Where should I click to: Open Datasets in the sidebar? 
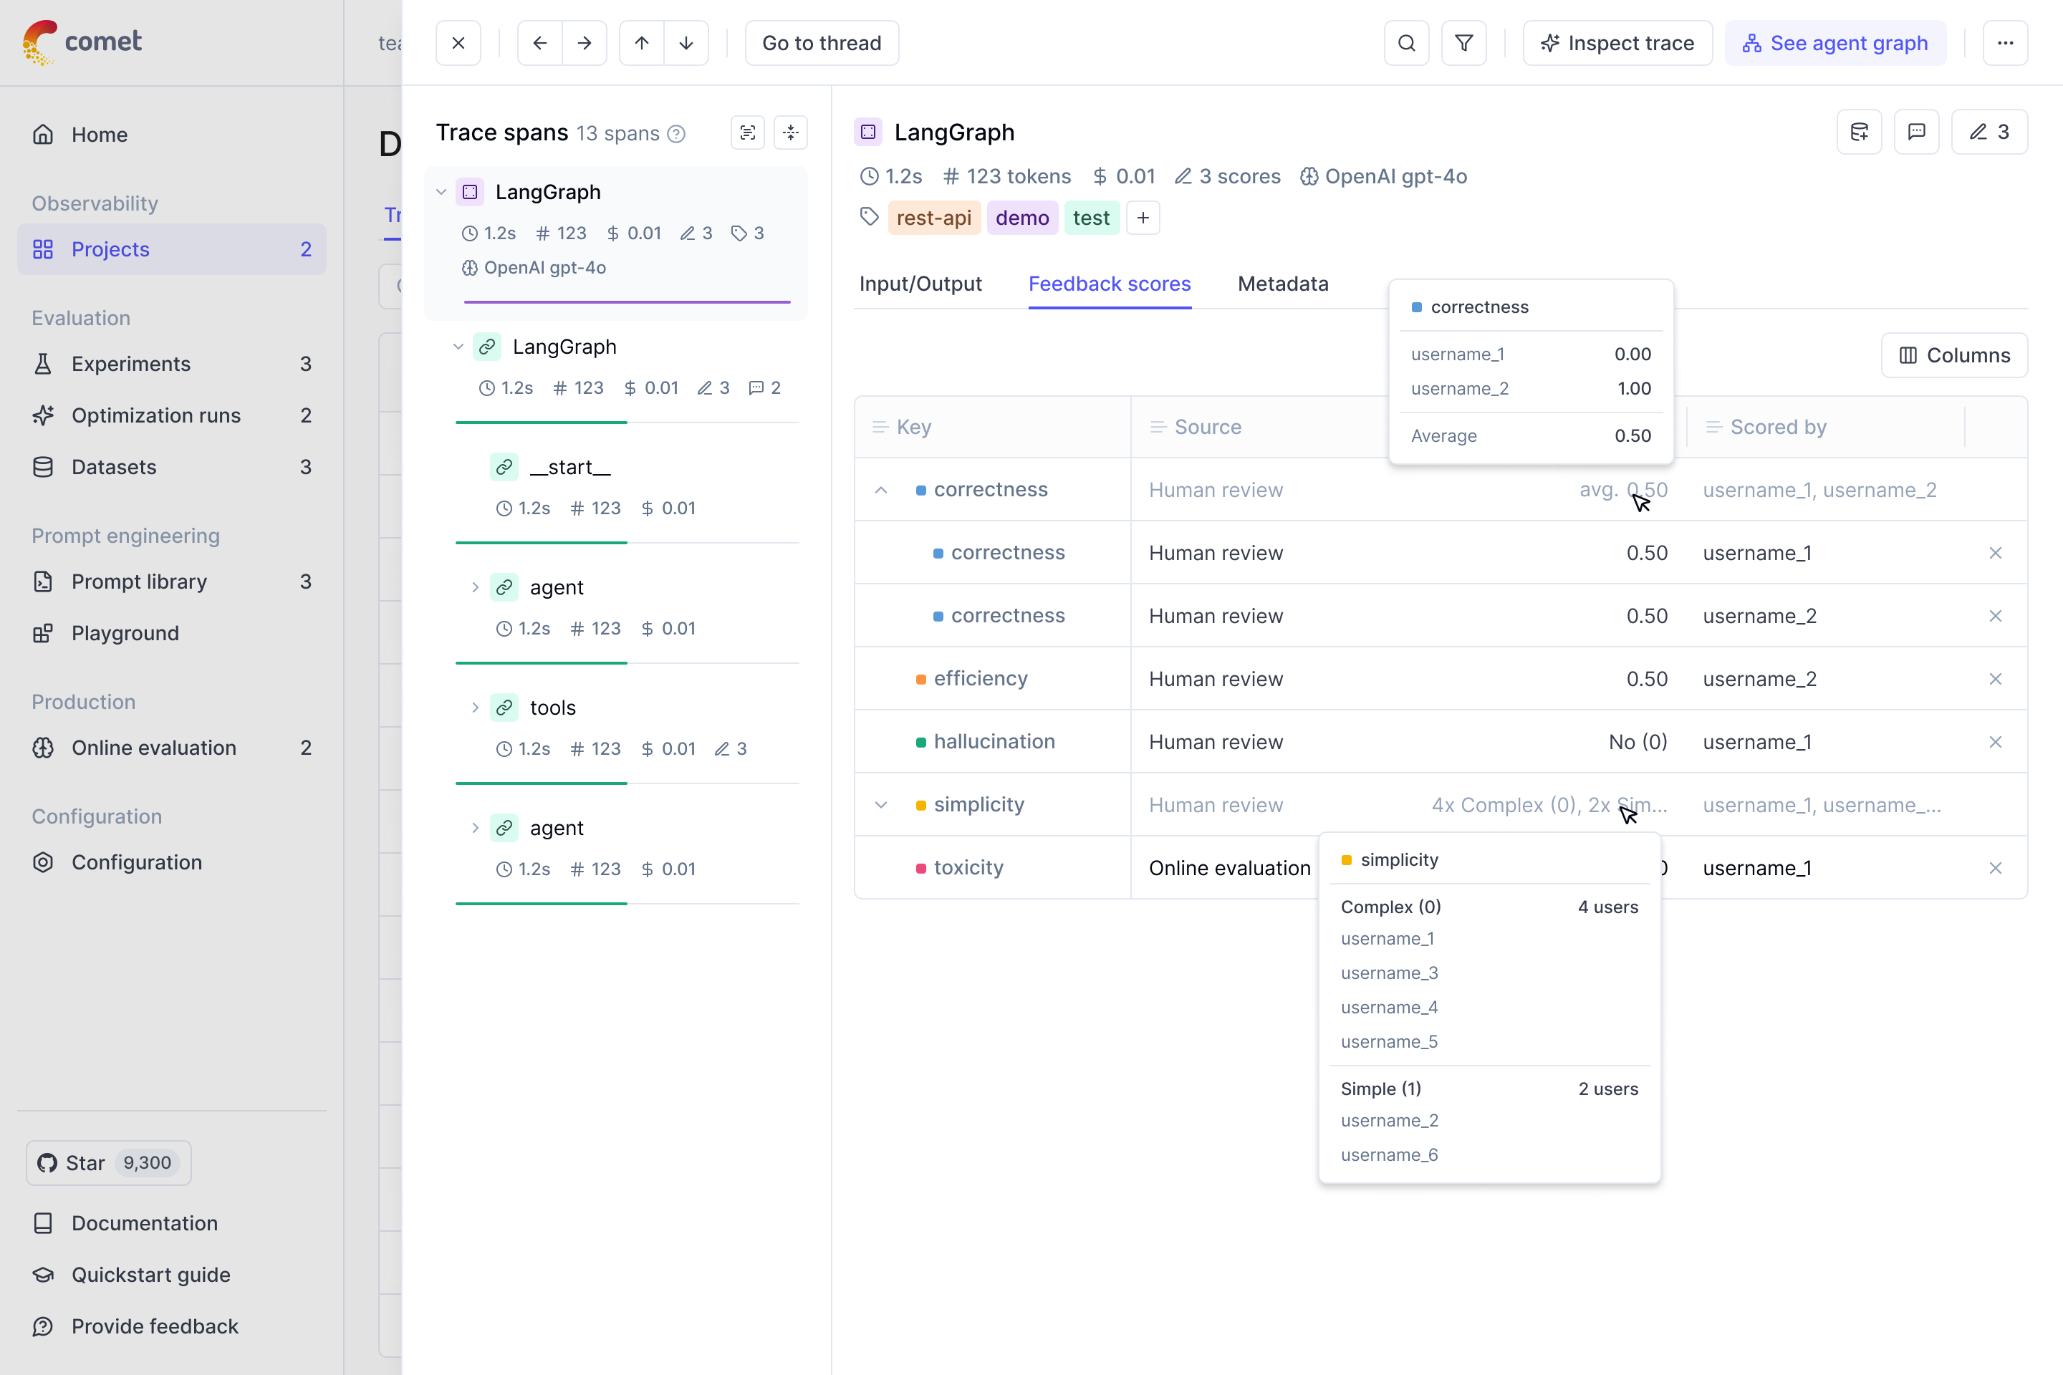tap(114, 466)
